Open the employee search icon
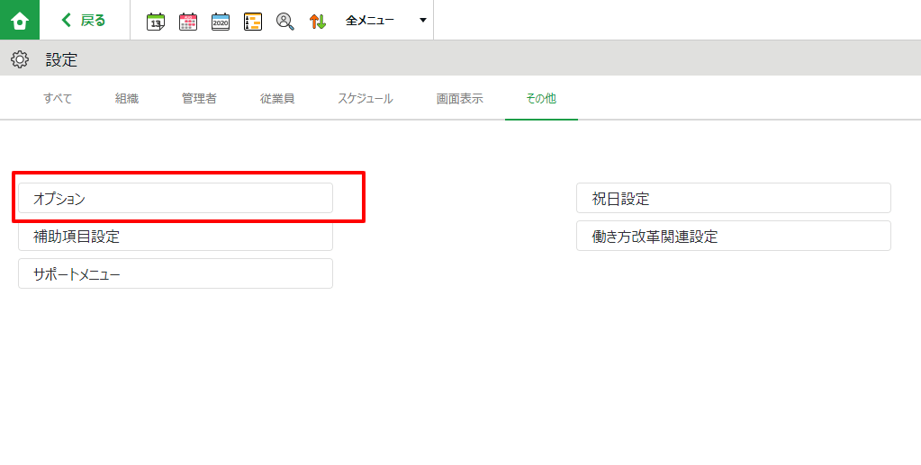This screenshot has height=465, width=921. 284,22
